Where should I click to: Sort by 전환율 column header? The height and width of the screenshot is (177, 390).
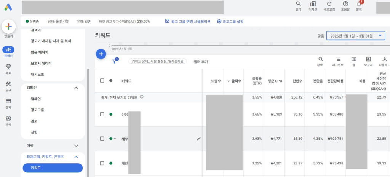(x=318, y=81)
